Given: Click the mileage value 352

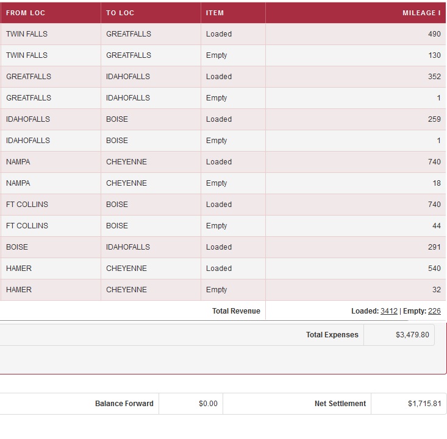Looking at the screenshot, I should coord(434,77).
